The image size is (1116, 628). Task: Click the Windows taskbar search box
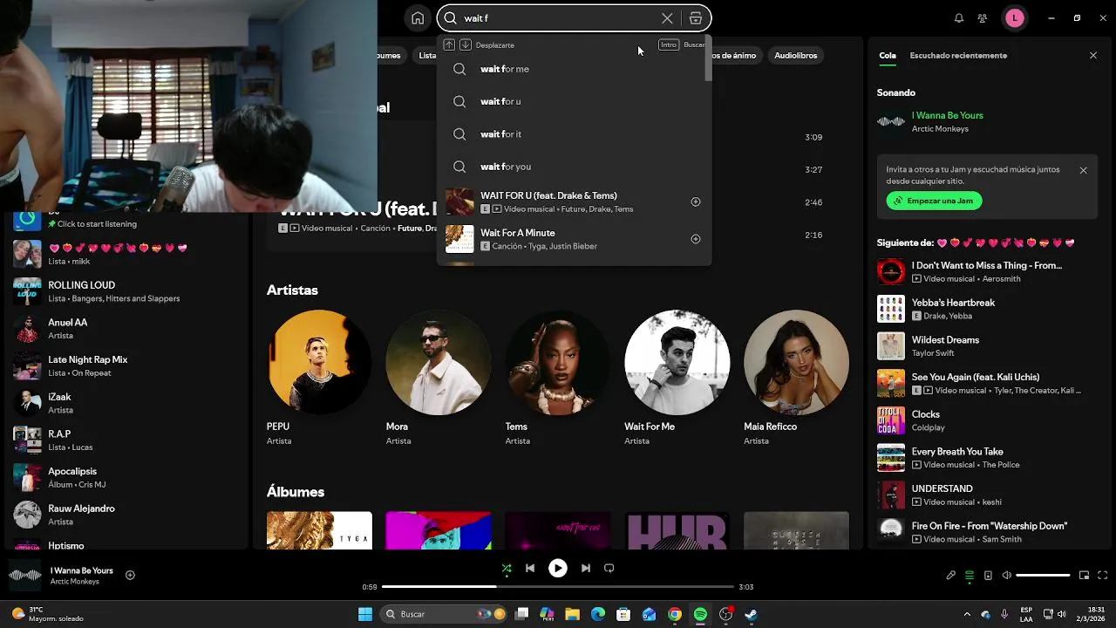445,614
